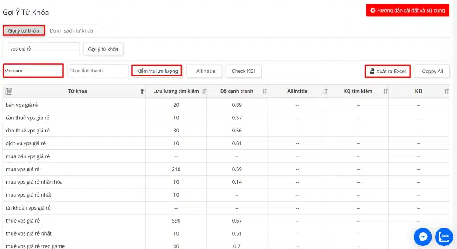457x249 pixels.
Task: Switch to Gợi ý từ khóa tab
Action: (24, 31)
